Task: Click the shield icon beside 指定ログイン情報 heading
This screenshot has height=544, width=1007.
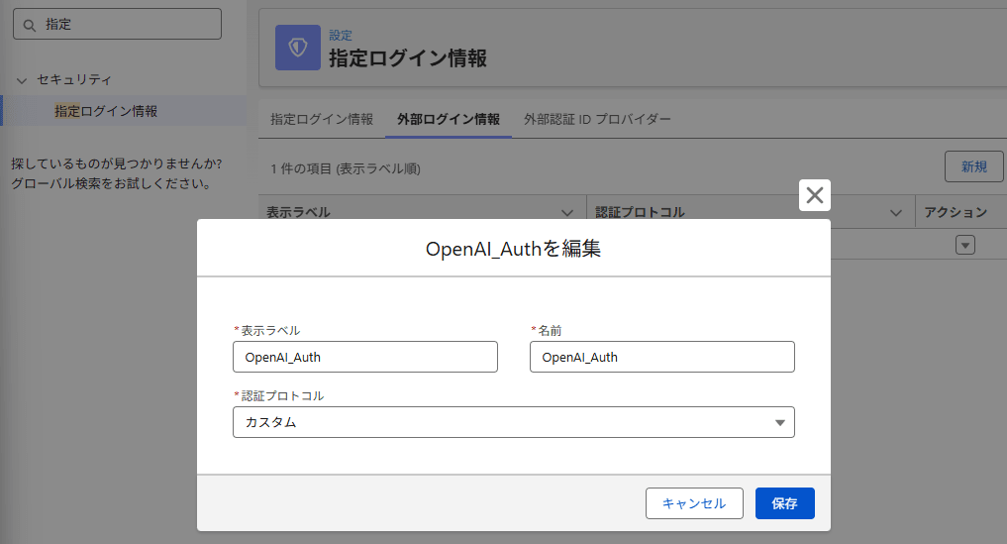Action: 297,48
